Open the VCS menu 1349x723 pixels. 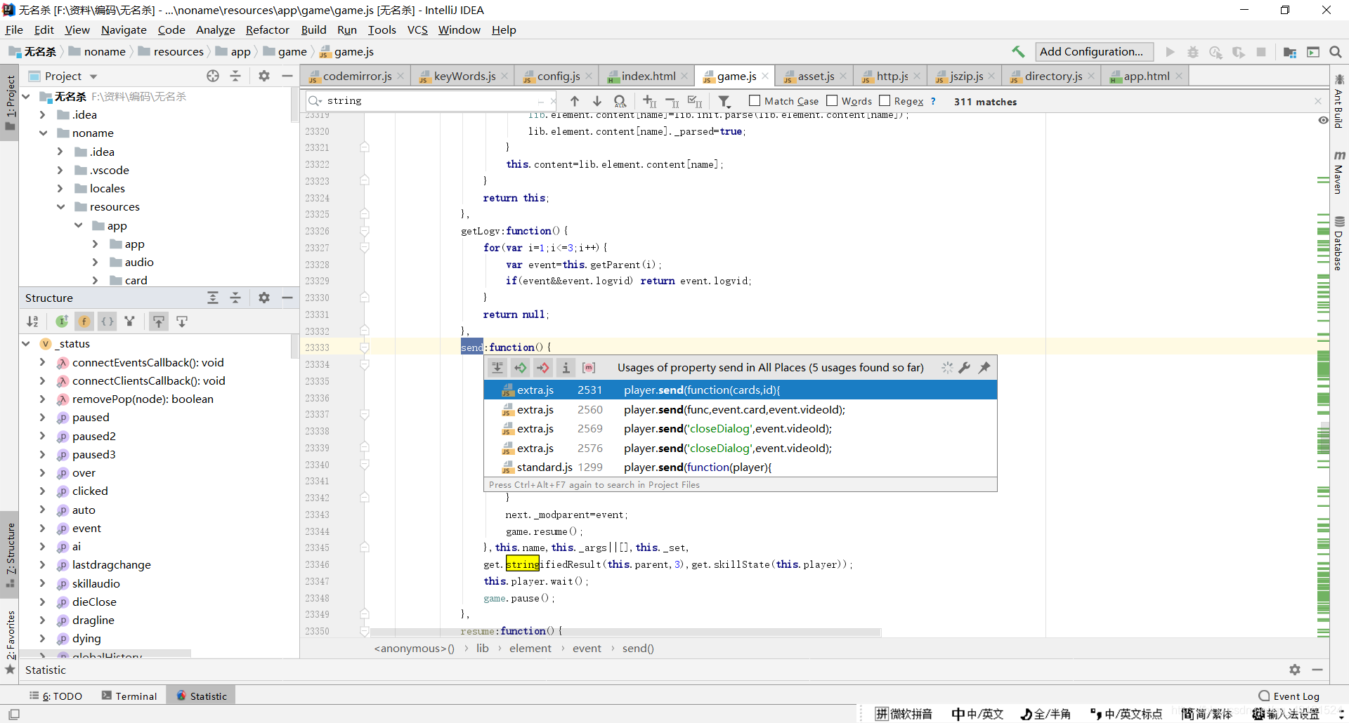417,29
